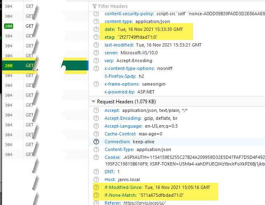Viewport: 265px width, 205px height.
Task: Open help icon for Host header
Action: tap(96, 179)
